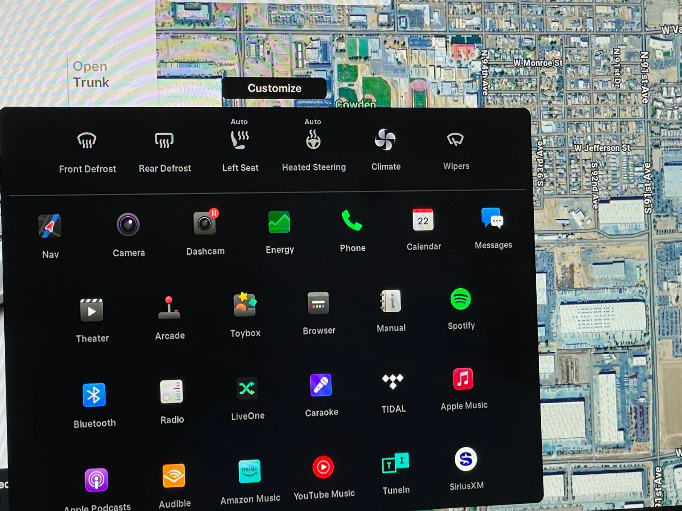The image size is (682, 511).
Task: Launch YouTube Music
Action: 323,467
